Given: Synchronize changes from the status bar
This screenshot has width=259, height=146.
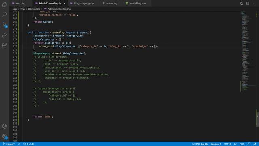Looking at the screenshot, I should point(19,144).
